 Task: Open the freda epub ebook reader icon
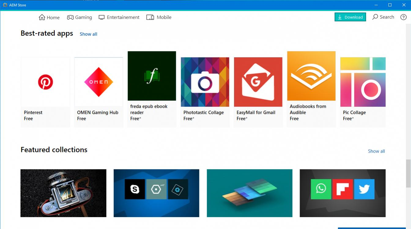[152, 76]
